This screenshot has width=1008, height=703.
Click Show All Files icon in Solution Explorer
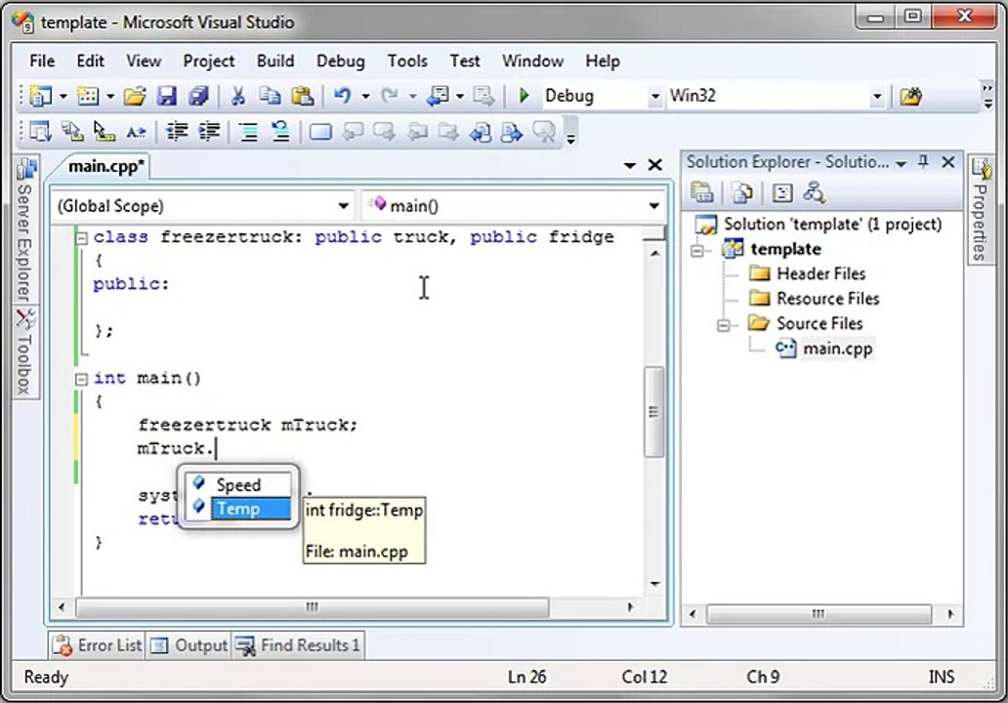742,192
